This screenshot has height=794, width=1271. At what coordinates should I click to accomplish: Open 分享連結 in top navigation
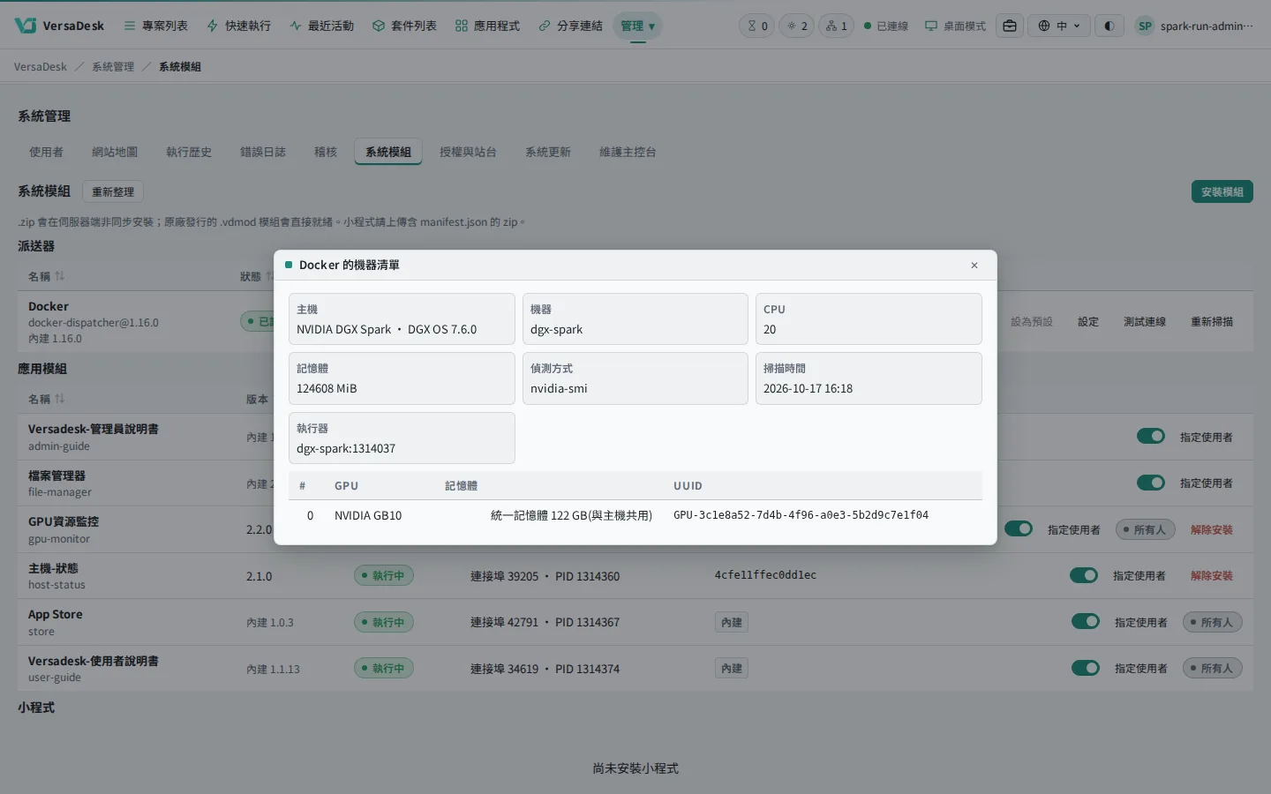point(571,26)
